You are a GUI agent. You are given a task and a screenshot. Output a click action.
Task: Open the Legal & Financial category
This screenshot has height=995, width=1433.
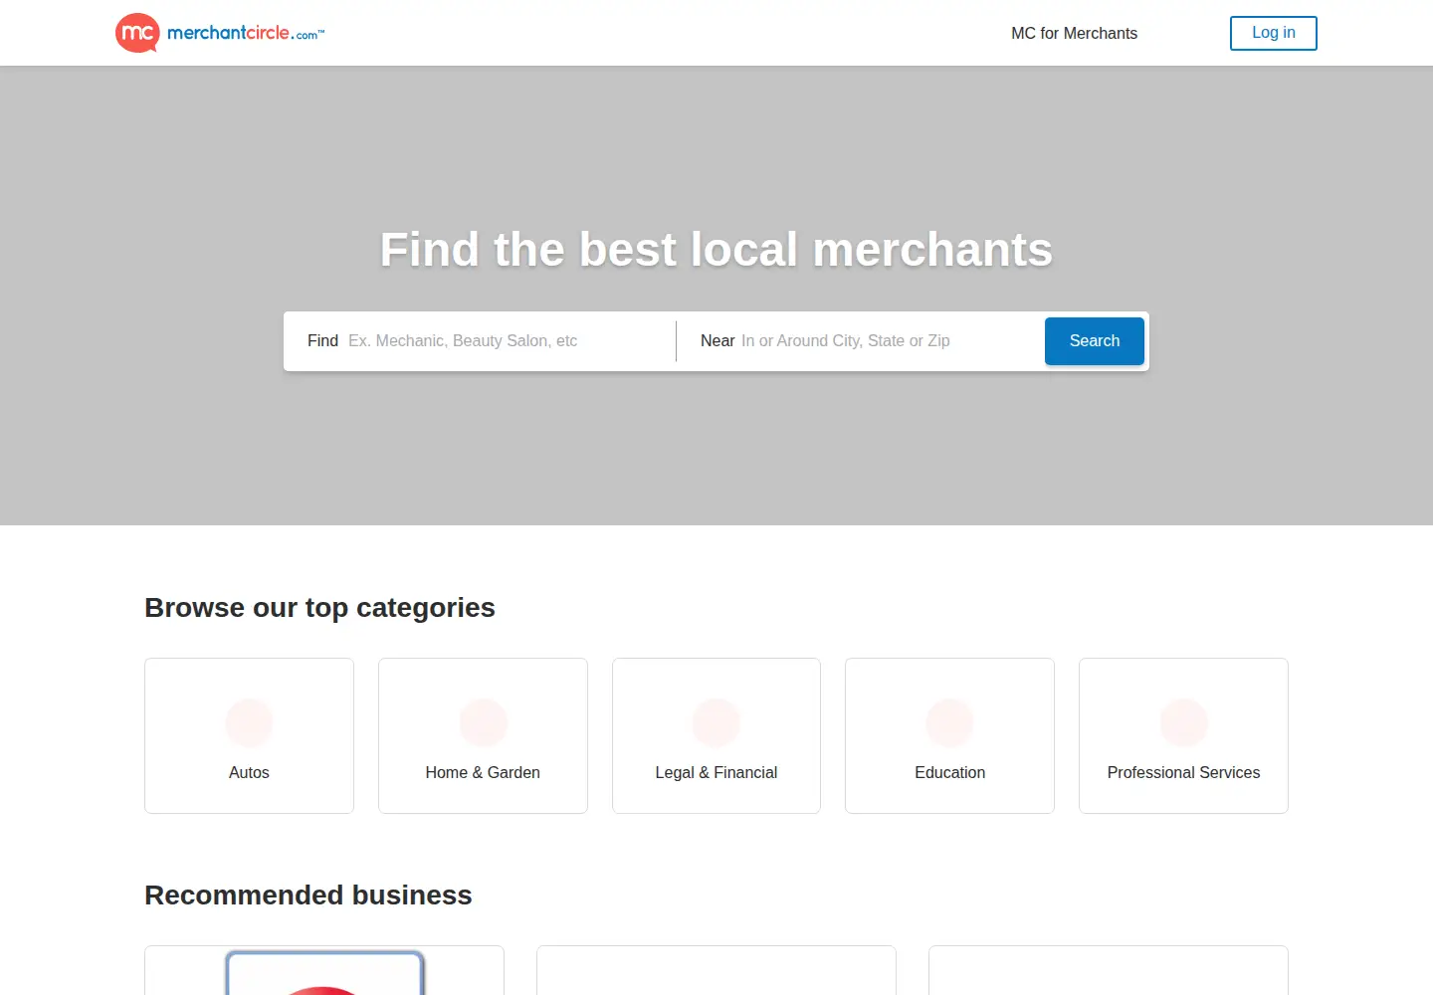coord(716,735)
